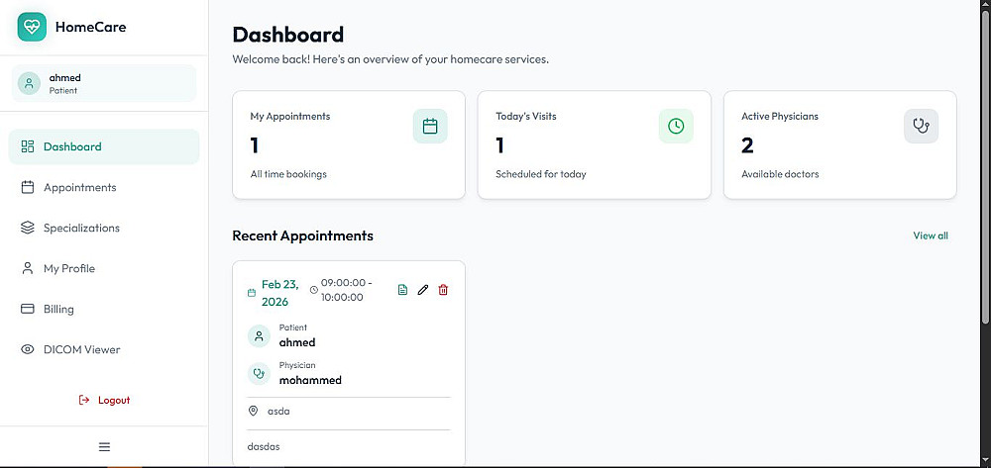Click the location pin icon beside asda

pos(253,411)
